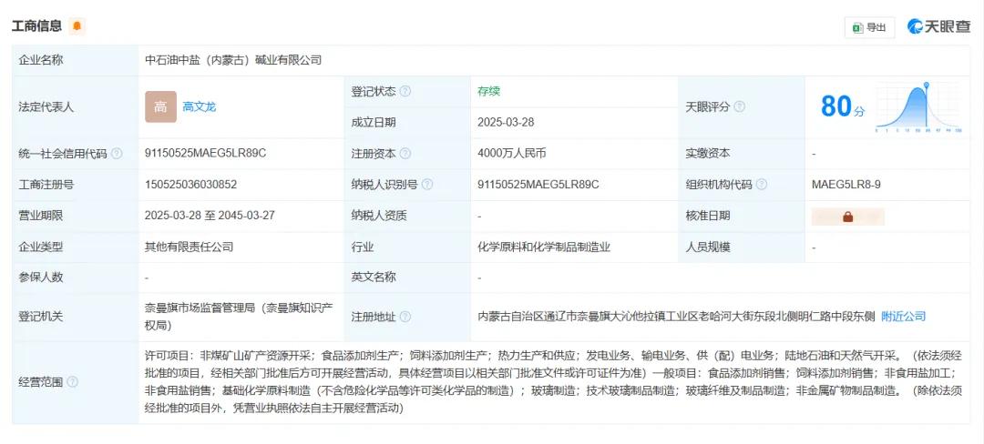The image size is (984, 444).
Task: Click help icon beside 统一社会信用代码
Action: pyautogui.click(x=117, y=154)
